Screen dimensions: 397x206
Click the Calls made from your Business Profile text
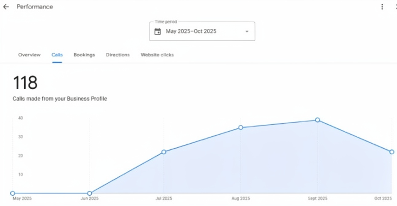tap(60, 99)
